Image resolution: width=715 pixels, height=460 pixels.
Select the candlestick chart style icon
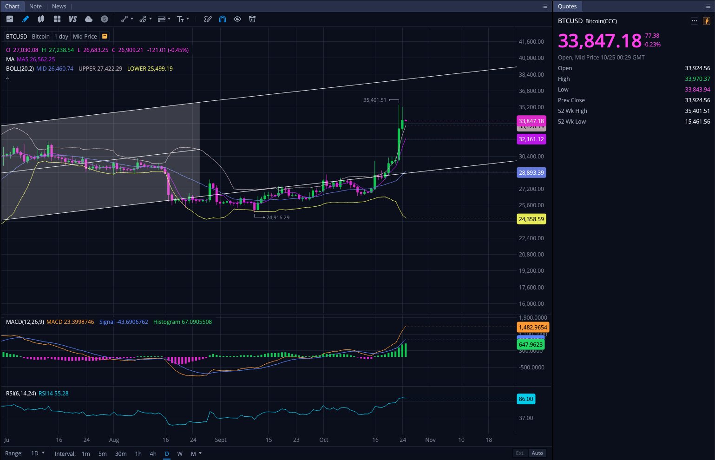click(41, 19)
